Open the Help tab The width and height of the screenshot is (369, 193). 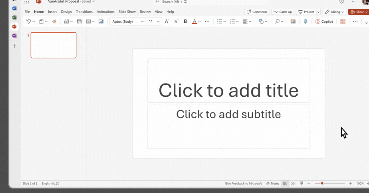(x=170, y=12)
